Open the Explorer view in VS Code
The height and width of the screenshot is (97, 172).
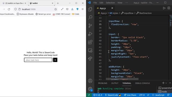click(90, 9)
